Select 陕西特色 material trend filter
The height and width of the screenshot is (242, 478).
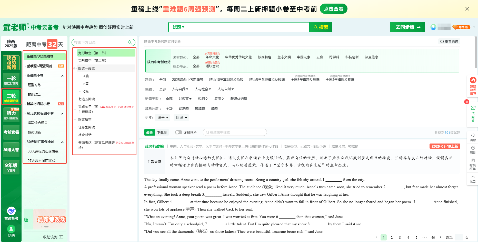click(x=265, y=57)
